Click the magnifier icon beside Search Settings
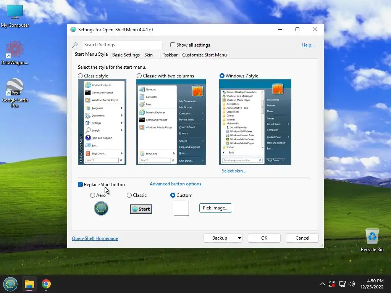Screen dimensions: 391x293 click(75, 45)
